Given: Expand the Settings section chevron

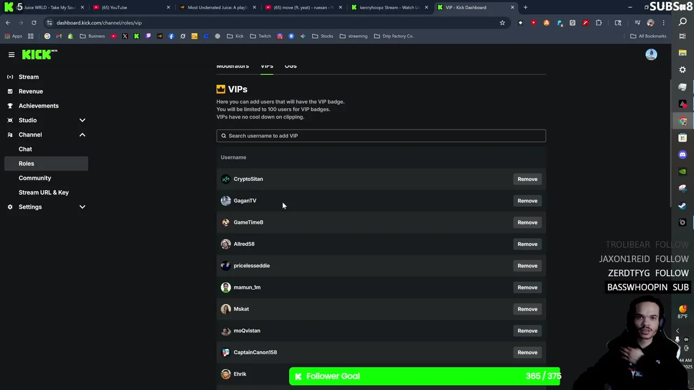Looking at the screenshot, I should [x=82, y=207].
